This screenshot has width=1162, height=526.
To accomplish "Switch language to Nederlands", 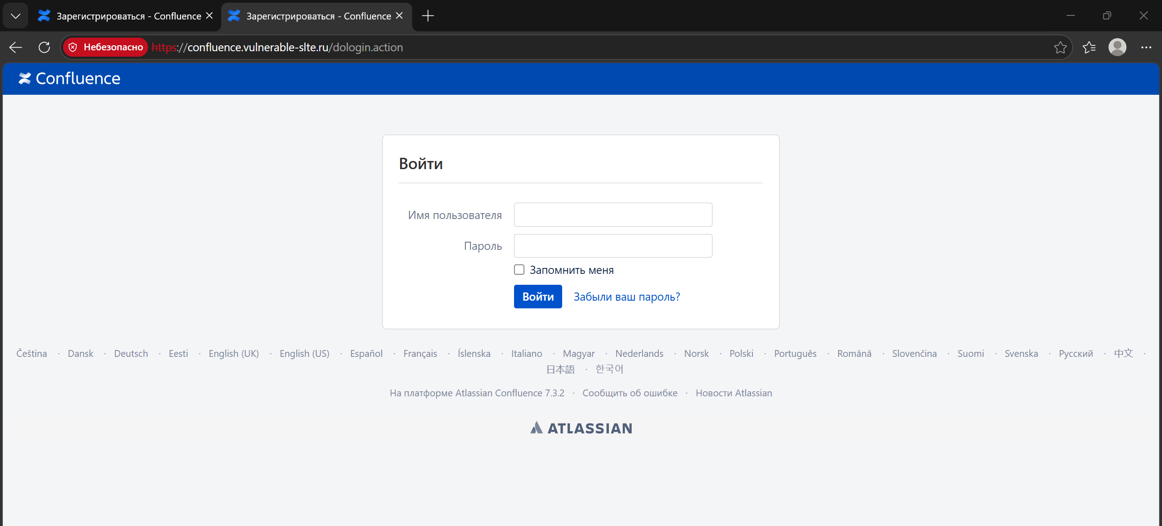I will click(639, 353).
